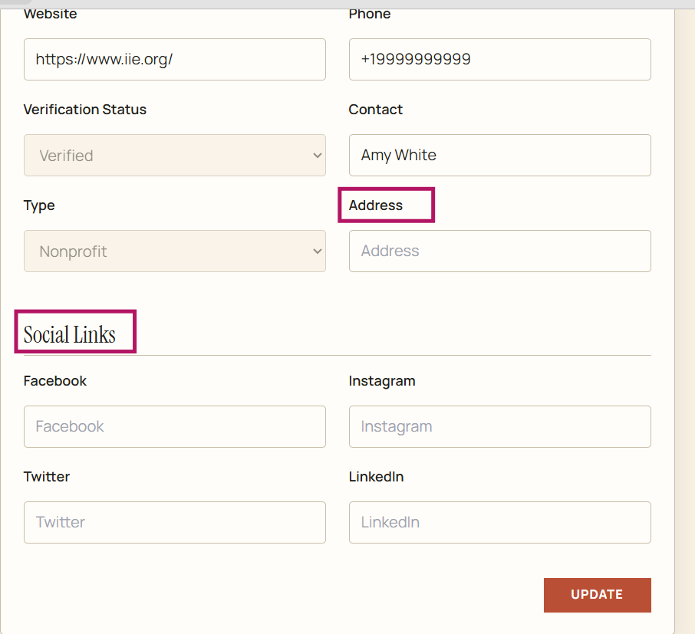Click the Phone number input field
Image resolution: width=695 pixels, height=634 pixels.
(x=500, y=59)
